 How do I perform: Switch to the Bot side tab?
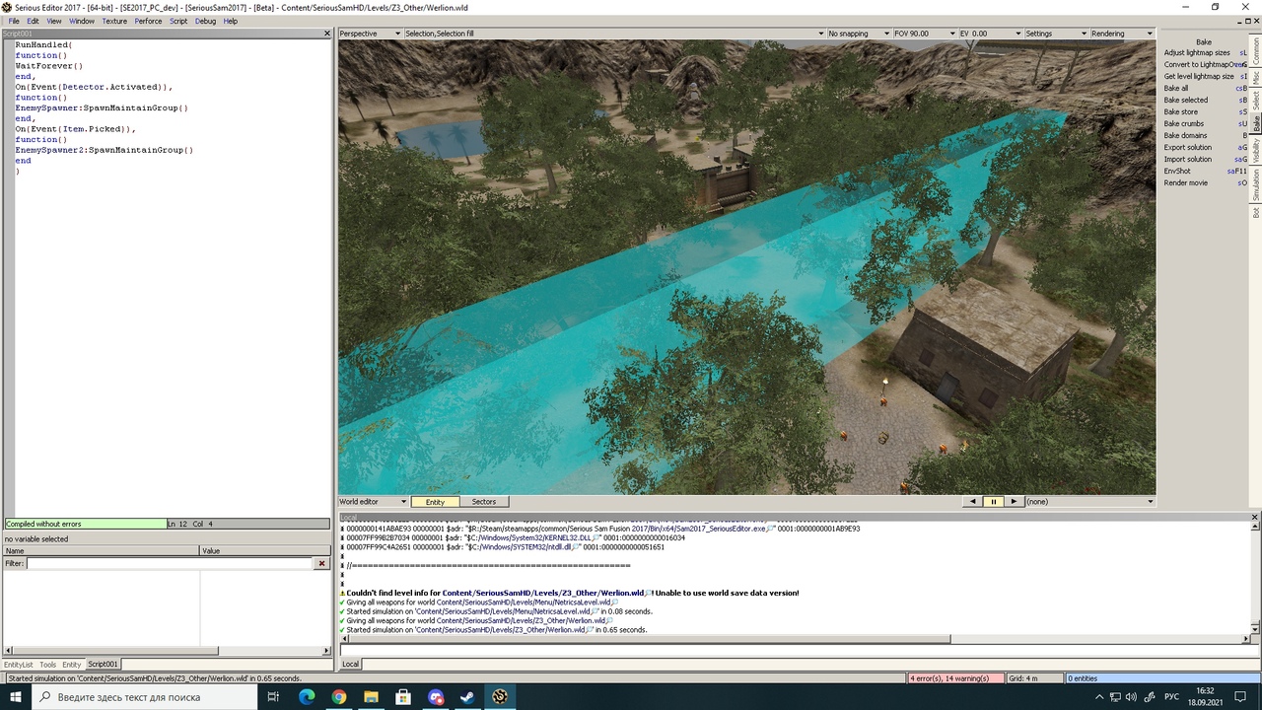(1256, 212)
